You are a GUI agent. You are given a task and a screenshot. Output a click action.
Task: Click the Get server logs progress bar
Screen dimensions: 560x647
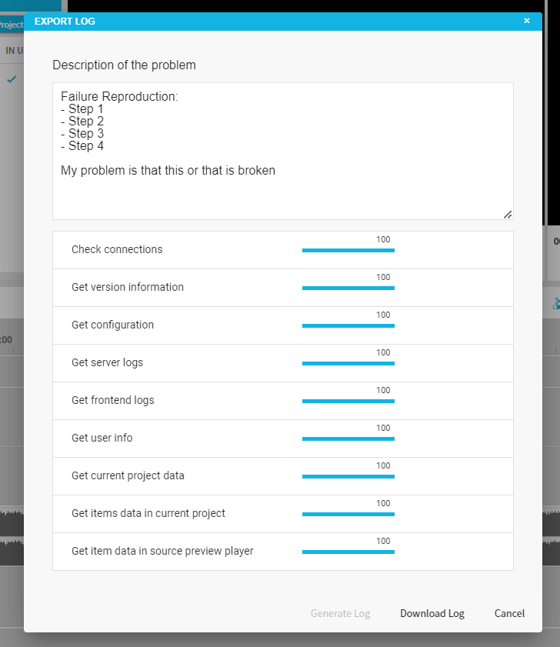click(x=348, y=363)
